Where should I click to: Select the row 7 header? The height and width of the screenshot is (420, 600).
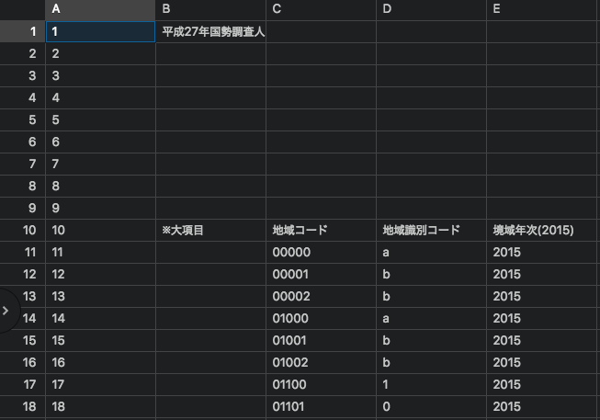[23, 164]
